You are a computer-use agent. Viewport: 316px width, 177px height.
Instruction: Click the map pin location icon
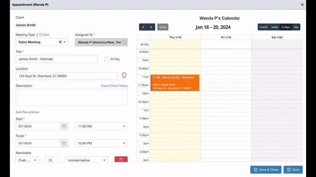[124, 76]
